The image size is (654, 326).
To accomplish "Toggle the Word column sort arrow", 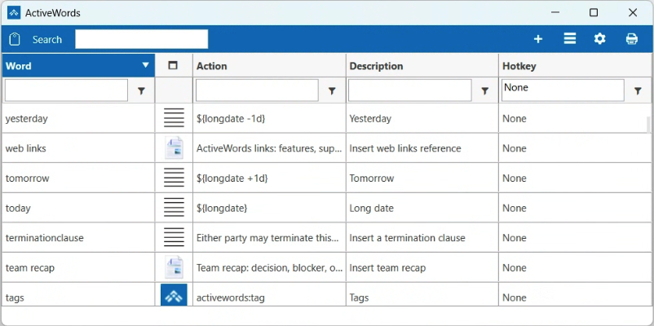I will (x=146, y=65).
